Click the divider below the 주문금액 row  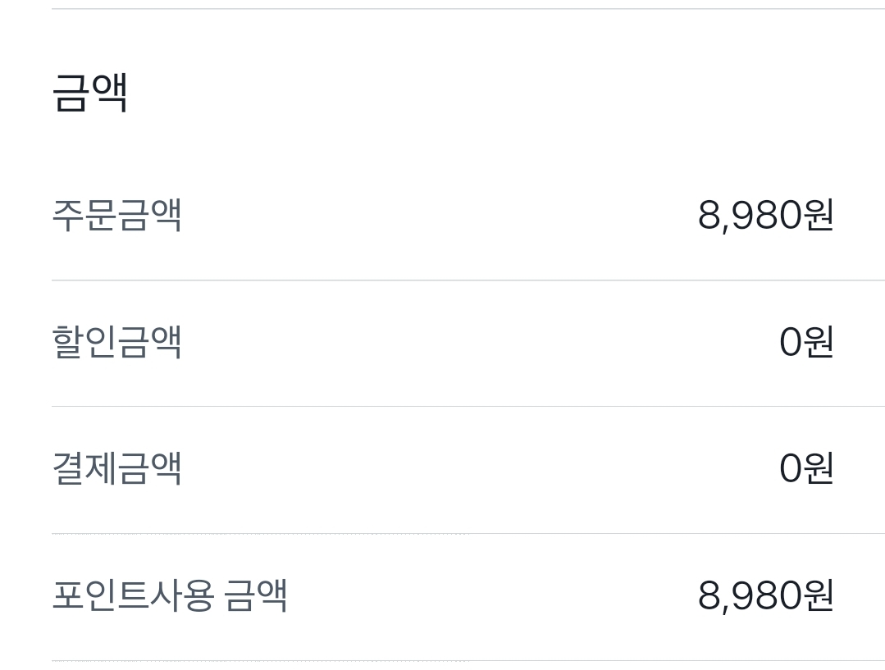(x=468, y=280)
